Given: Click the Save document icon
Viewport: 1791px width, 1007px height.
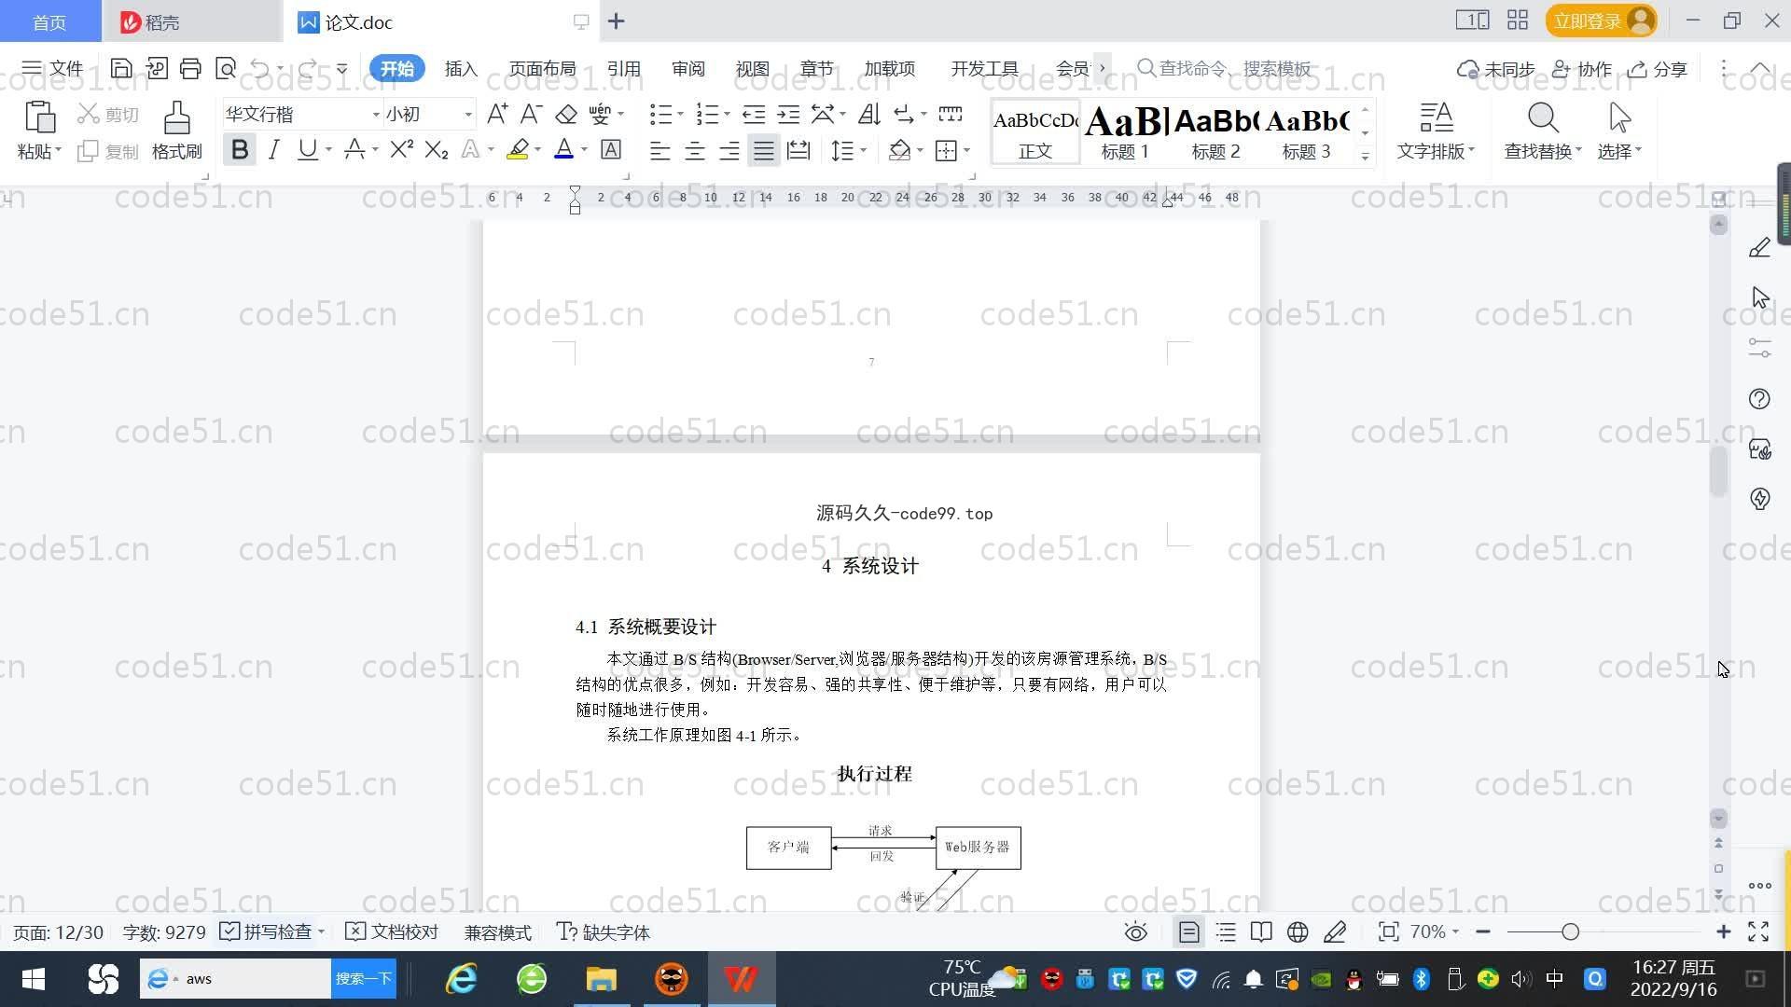Looking at the screenshot, I should (x=121, y=68).
